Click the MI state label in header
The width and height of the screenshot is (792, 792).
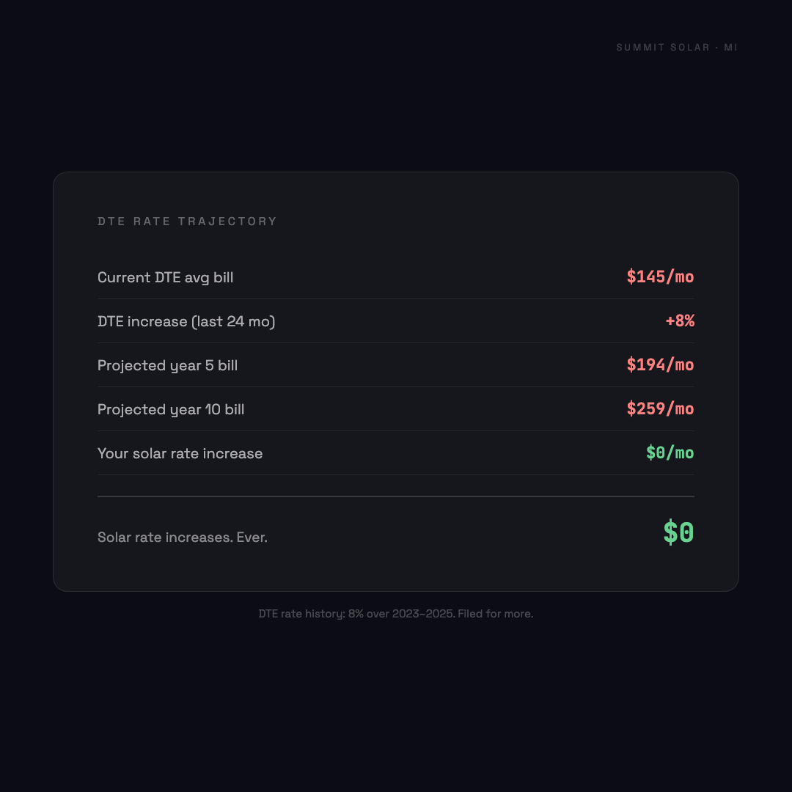[730, 48]
